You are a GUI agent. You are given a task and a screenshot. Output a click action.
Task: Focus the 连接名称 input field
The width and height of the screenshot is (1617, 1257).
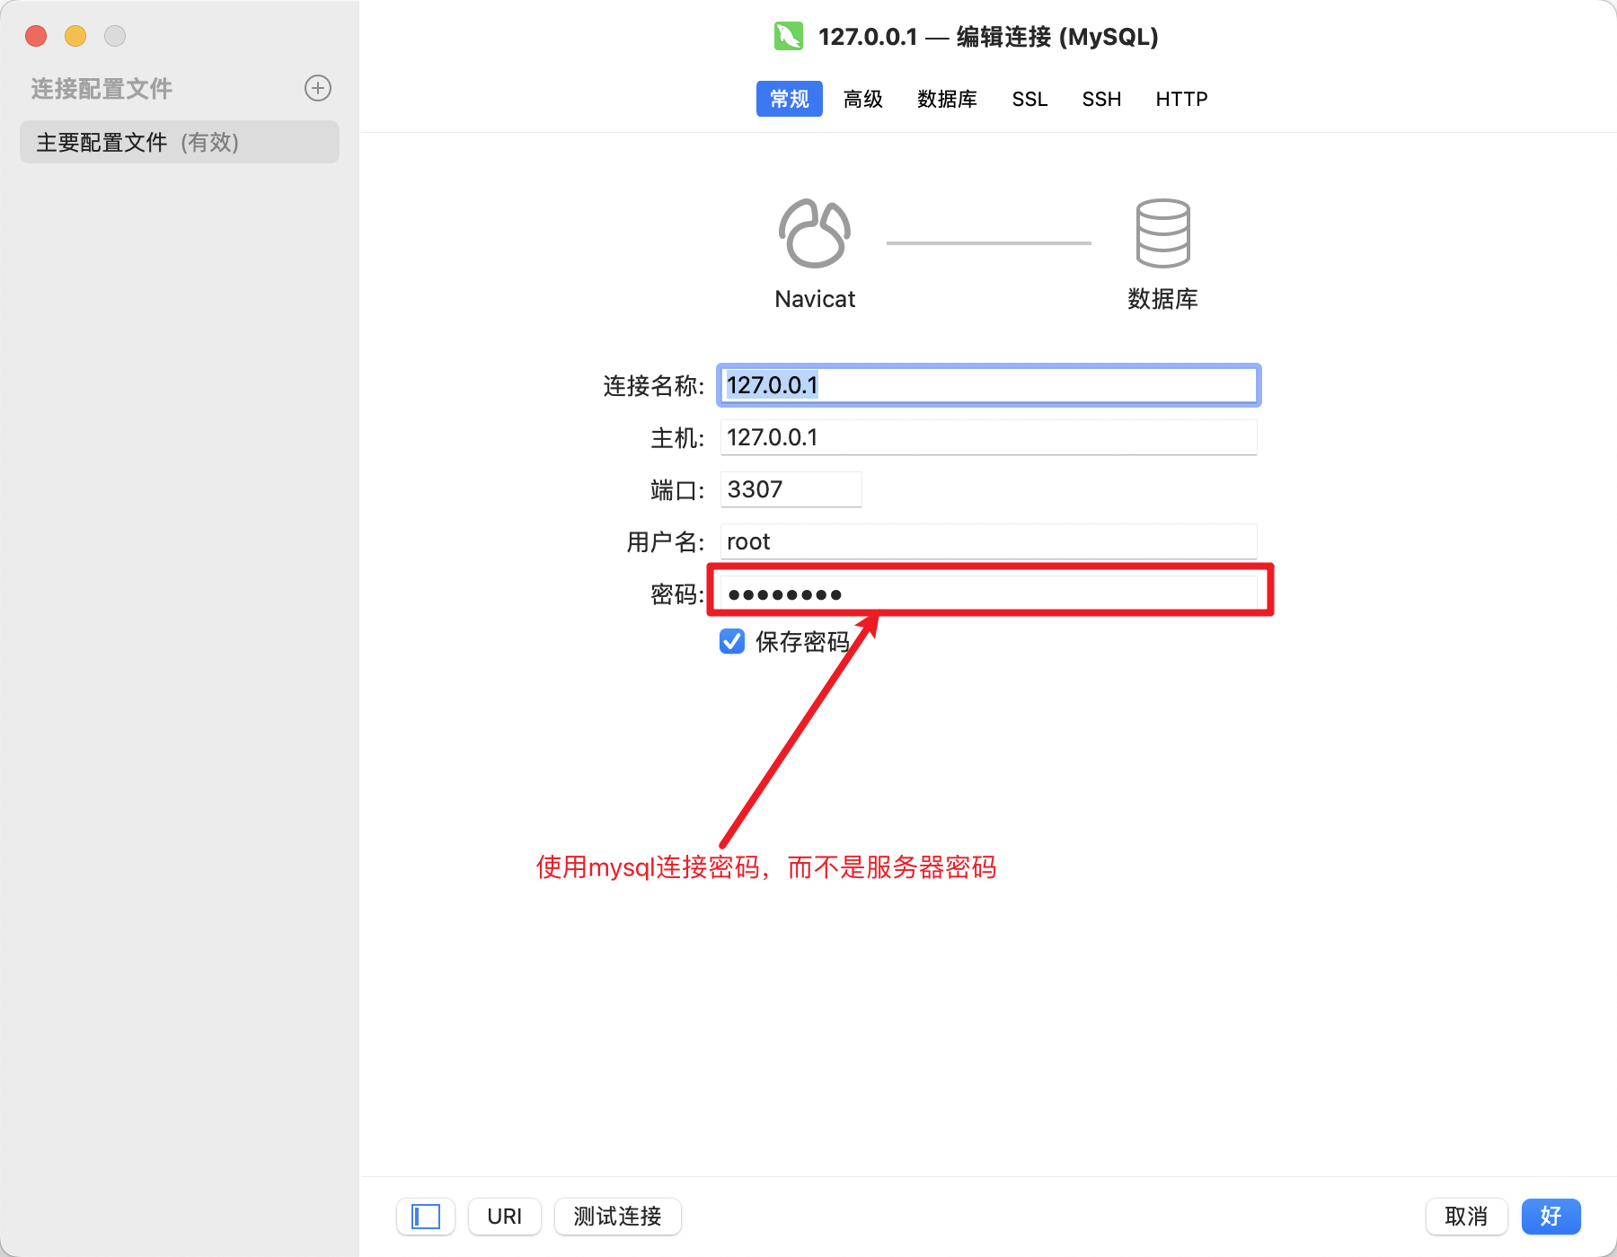coord(988,385)
